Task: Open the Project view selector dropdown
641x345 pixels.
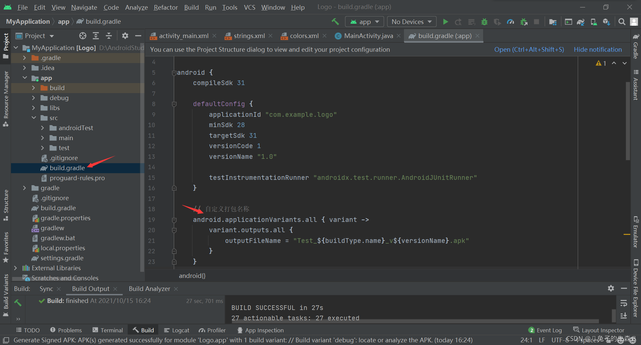Action: pyautogui.click(x=35, y=36)
